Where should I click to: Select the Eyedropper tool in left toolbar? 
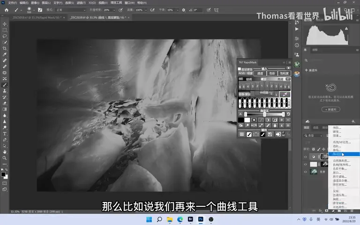click(x=5, y=54)
